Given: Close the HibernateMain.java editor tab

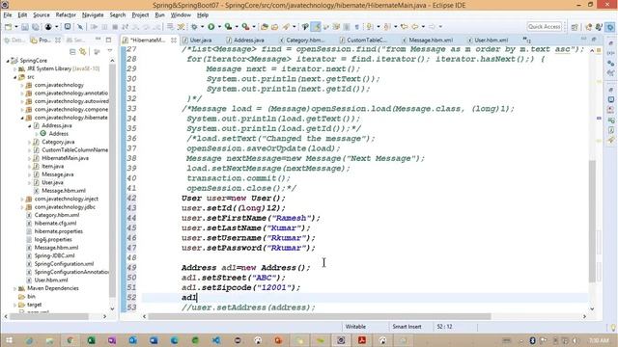Looking at the screenshot, I should click(174, 40).
